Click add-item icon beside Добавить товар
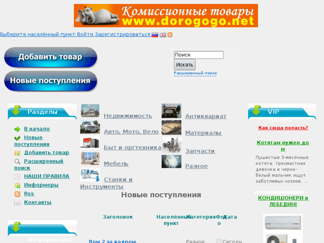Image resolution: width=324 pixels, height=243 pixels. [17, 153]
